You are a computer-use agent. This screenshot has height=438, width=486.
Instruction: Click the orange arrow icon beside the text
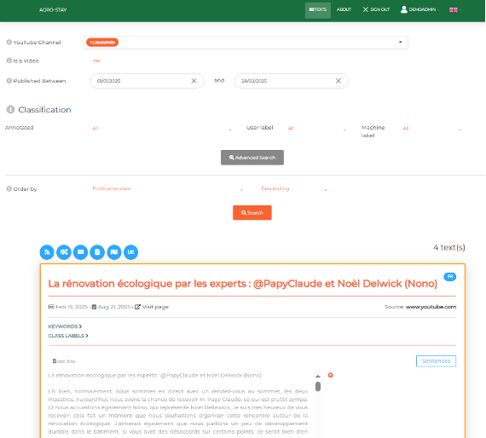pos(331,375)
